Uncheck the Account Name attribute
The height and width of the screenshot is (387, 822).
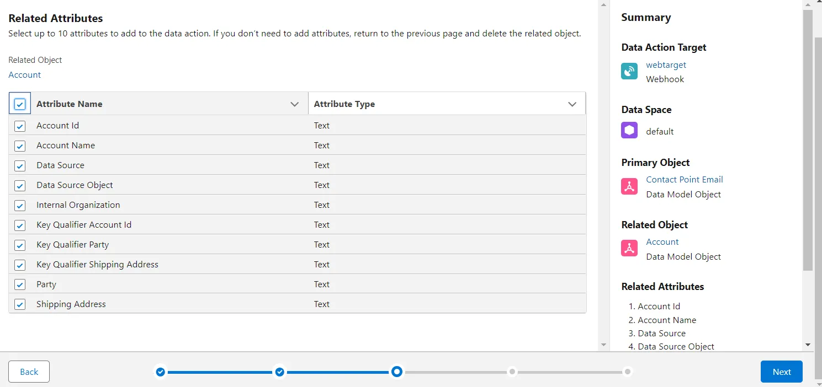click(20, 146)
